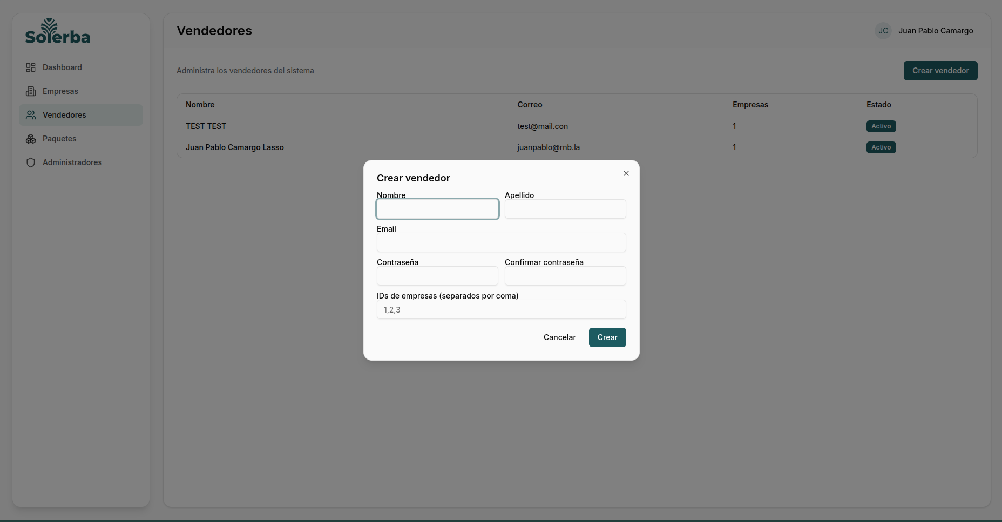Click the Empresas building icon
This screenshot has width=1002, height=522.
point(31,91)
